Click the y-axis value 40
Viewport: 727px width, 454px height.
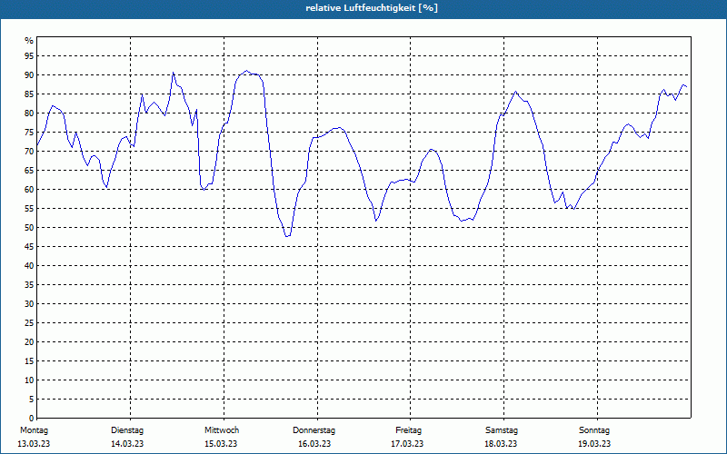point(29,266)
